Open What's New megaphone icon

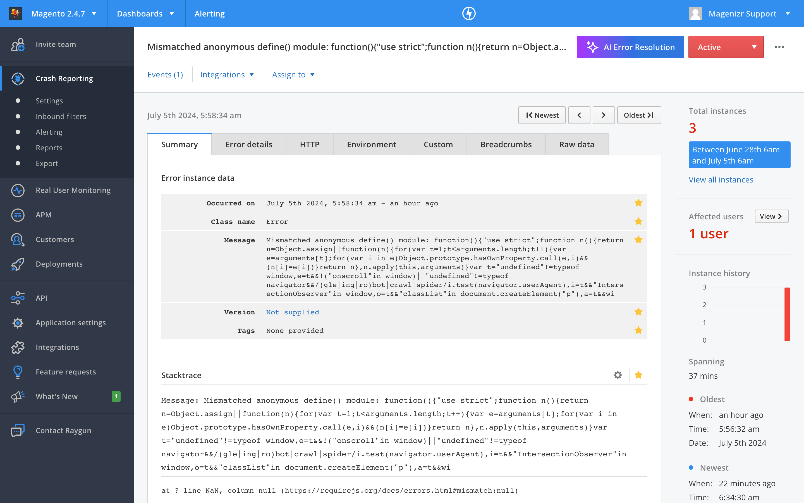pyautogui.click(x=18, y=396)
